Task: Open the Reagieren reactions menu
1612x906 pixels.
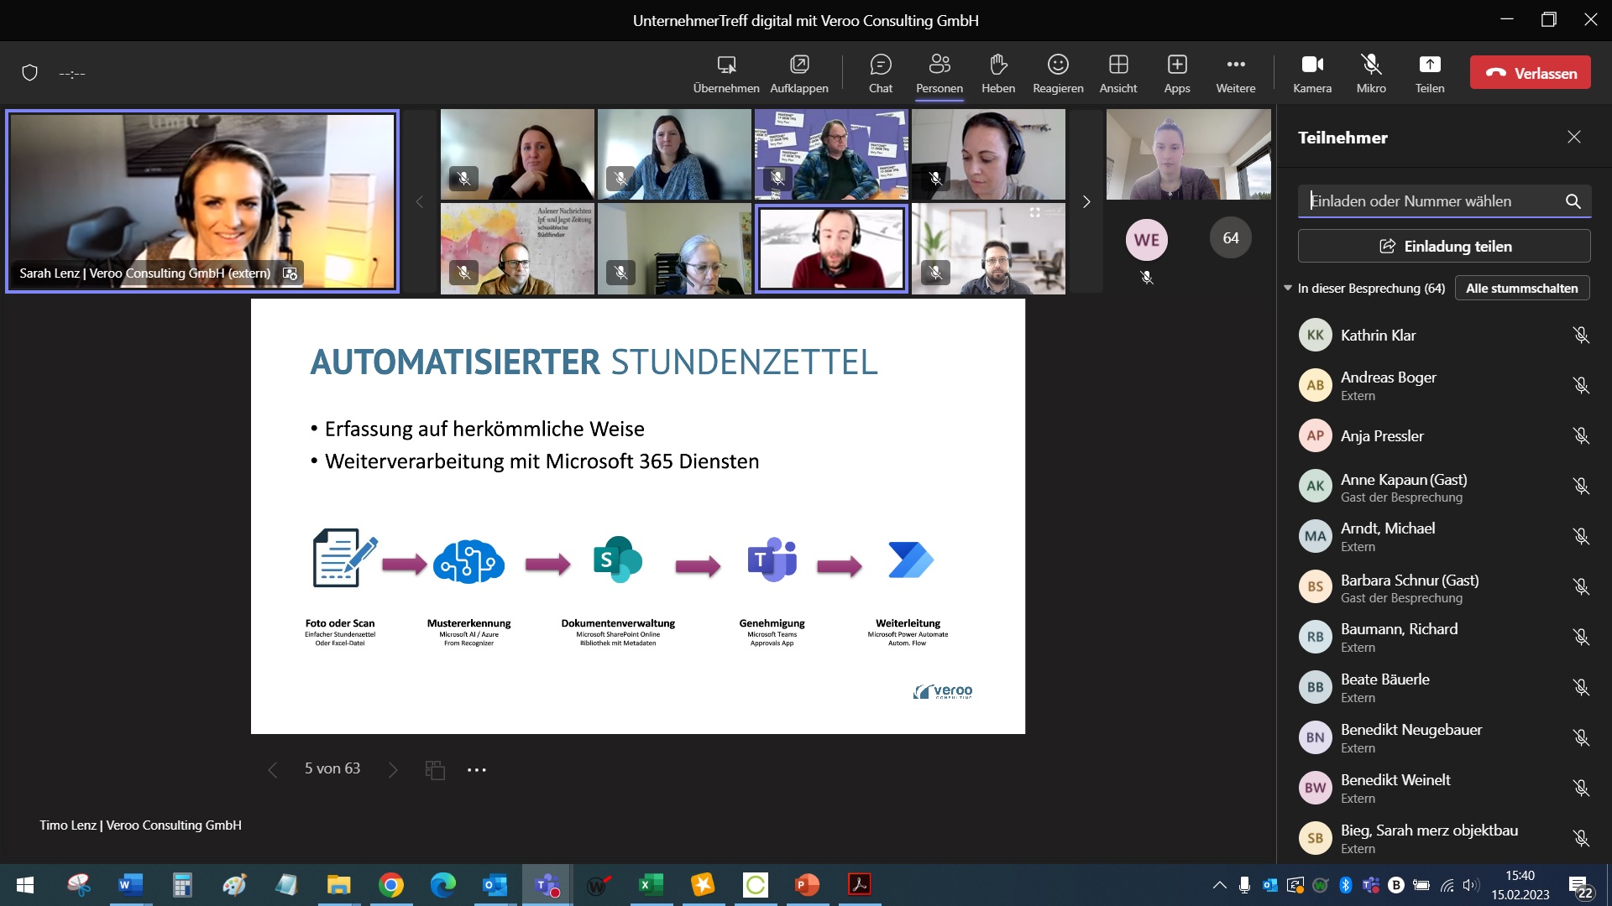Action: point(1057,73)
